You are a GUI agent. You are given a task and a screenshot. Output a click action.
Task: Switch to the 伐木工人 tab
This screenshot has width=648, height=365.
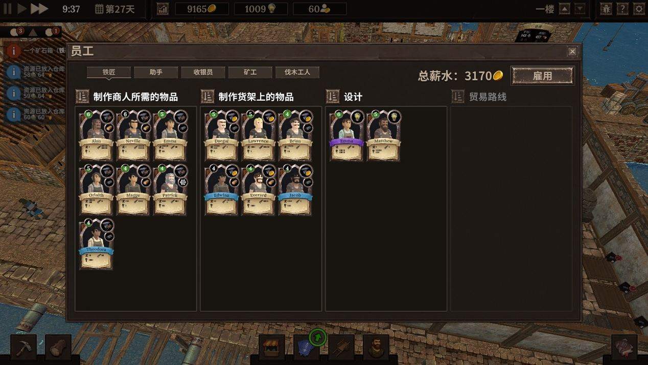tap(297, 72)
